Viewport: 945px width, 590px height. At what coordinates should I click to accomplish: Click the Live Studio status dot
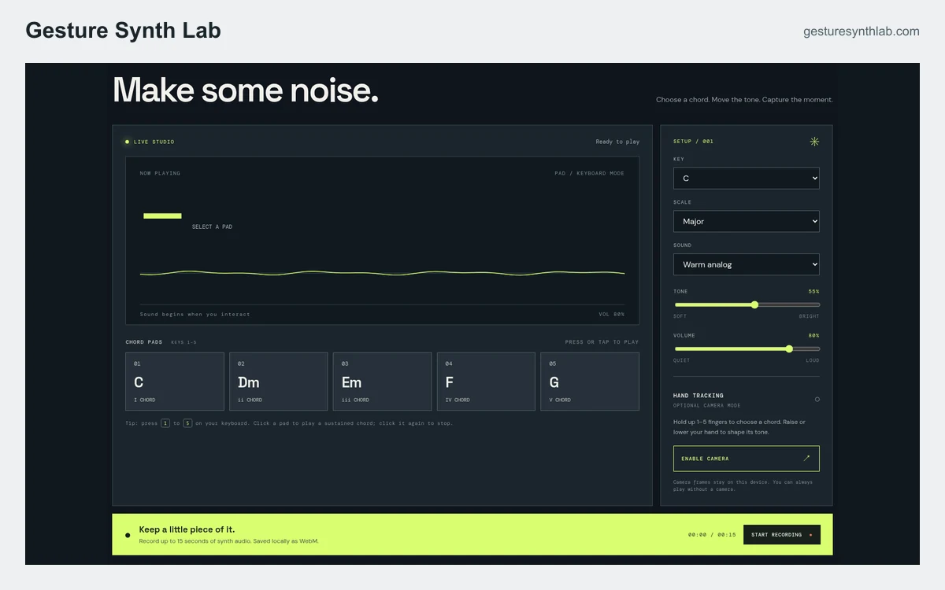[127, 142]
